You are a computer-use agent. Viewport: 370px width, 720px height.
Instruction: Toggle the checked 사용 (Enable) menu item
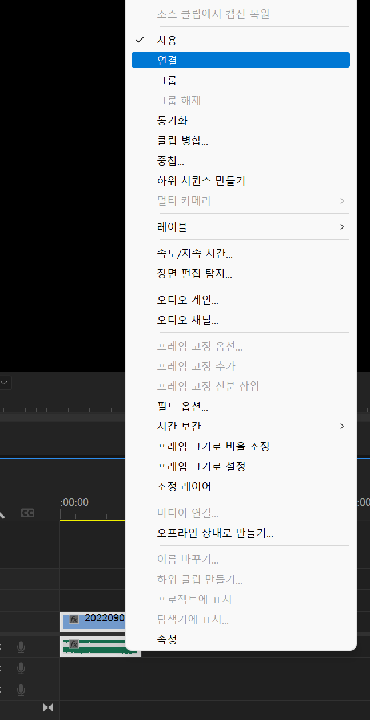[x=240, y=41]
